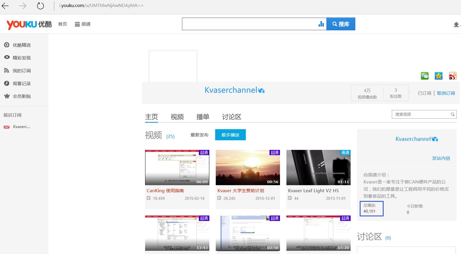Click the date 2015-12-01

(x=265, y=198)
